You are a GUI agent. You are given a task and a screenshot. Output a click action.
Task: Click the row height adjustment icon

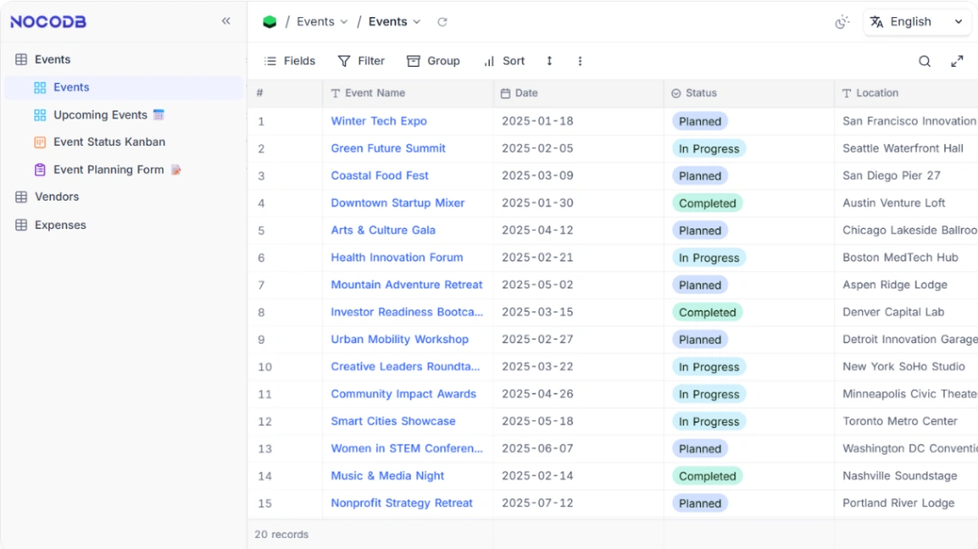(549, 61)
